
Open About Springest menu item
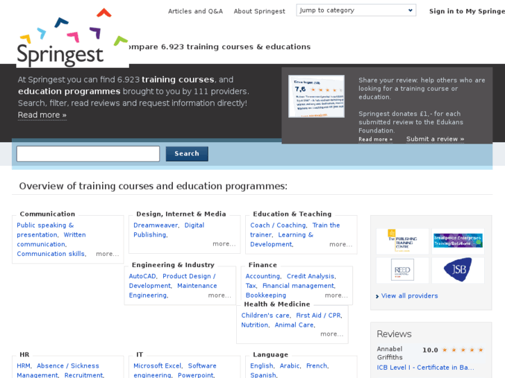coord(259,11)
